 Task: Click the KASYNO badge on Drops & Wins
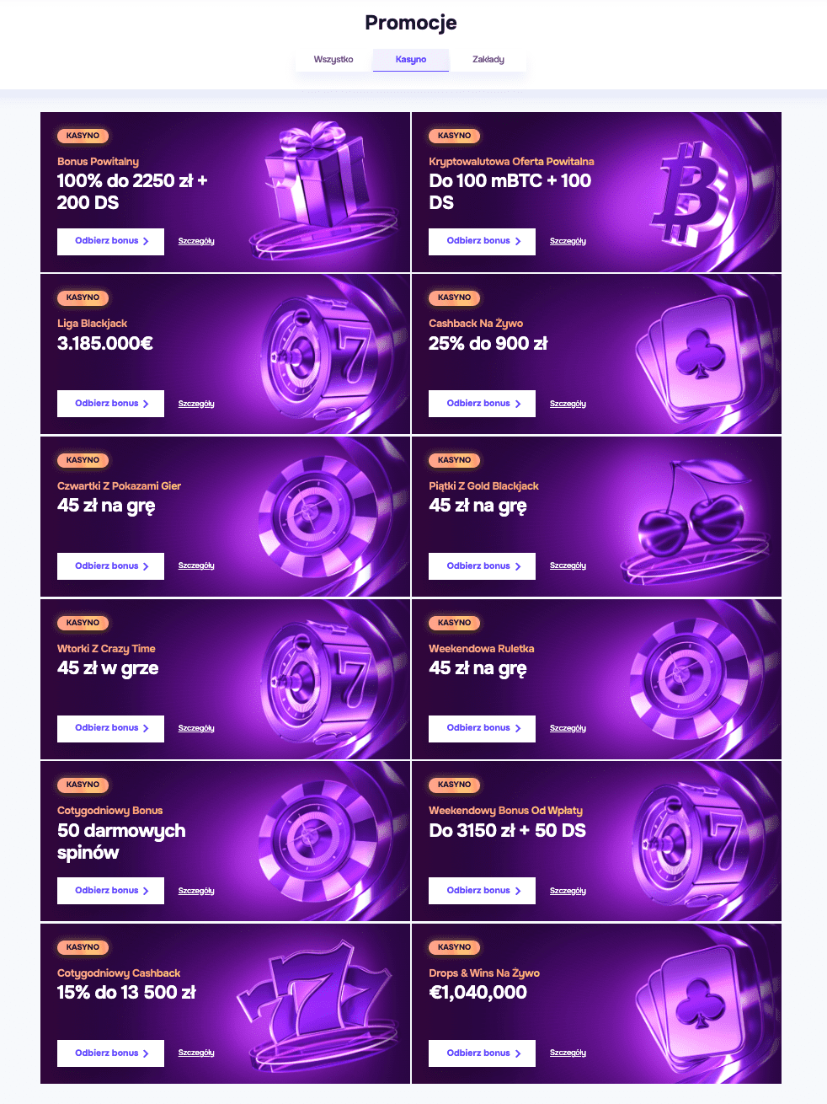click(x=455, y=947)
